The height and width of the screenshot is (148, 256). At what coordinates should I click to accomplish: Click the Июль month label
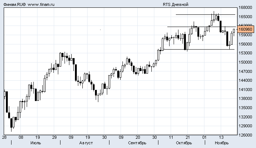click(36, 143)
